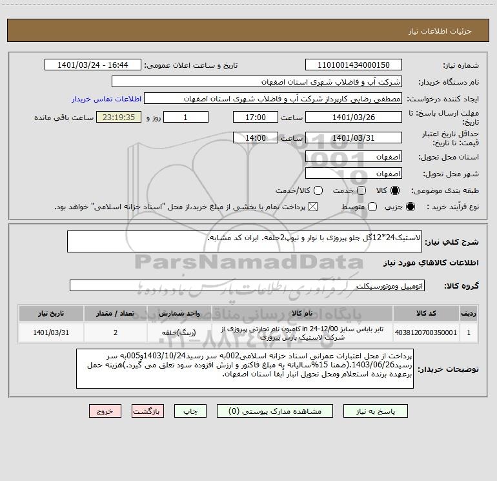Click the کد کالا column header
The width and height of the screenshot is (497, 481).
pos(426,313)
